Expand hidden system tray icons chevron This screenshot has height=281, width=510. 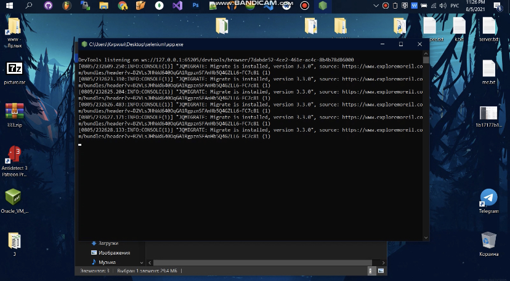(376, 6)
